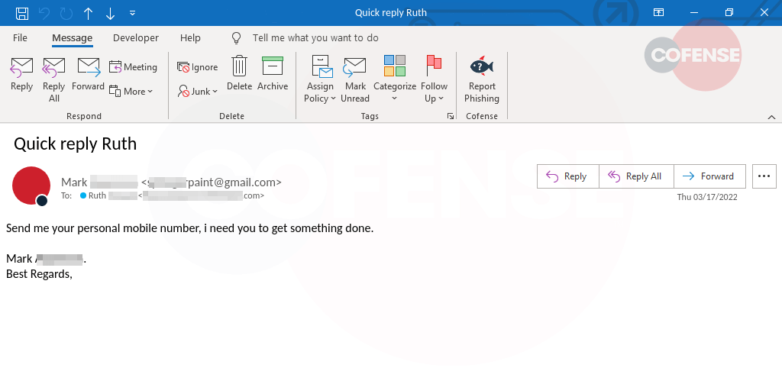Click the Reply icon in the ribbon
The height and width of the screenshot is (368, 782).
[21, 75]
